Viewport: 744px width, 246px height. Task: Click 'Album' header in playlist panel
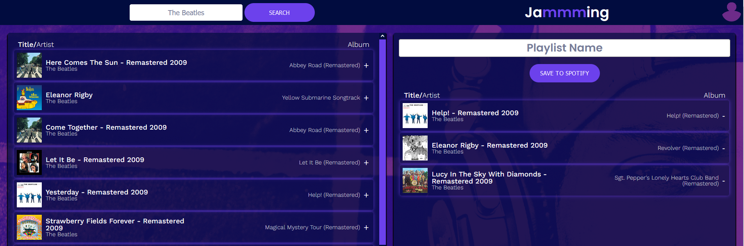tap(714, 95)
